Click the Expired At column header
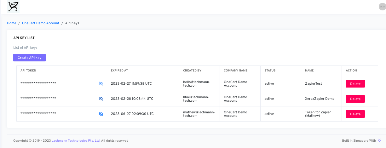 119,71
